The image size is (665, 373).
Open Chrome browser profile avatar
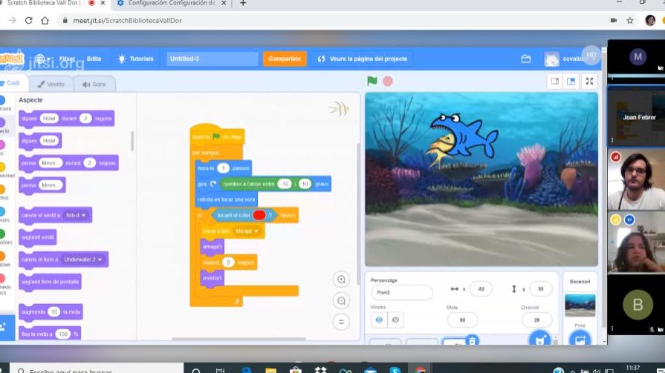point(650,20)
